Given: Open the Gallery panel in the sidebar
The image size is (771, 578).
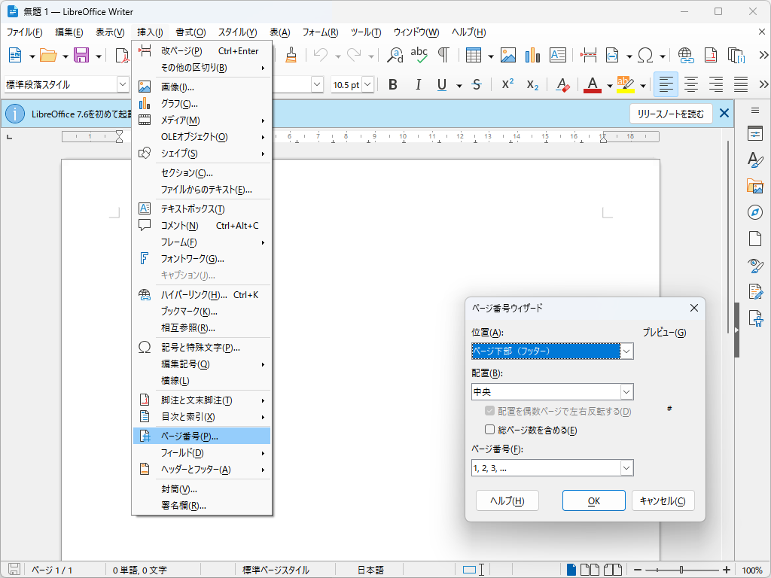Looking at the screenshot, I should (x=755, y=186).
